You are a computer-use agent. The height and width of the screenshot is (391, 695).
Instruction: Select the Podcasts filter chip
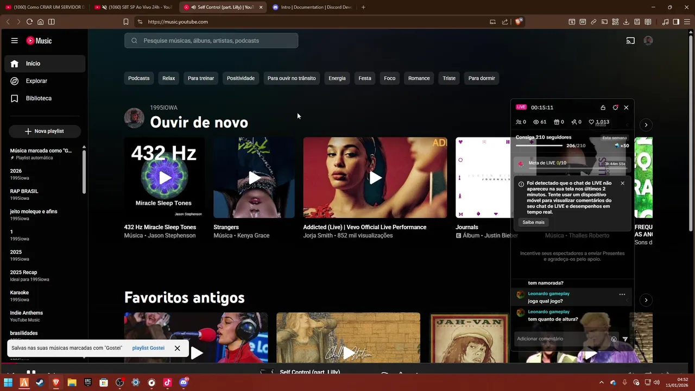point(138,78)
